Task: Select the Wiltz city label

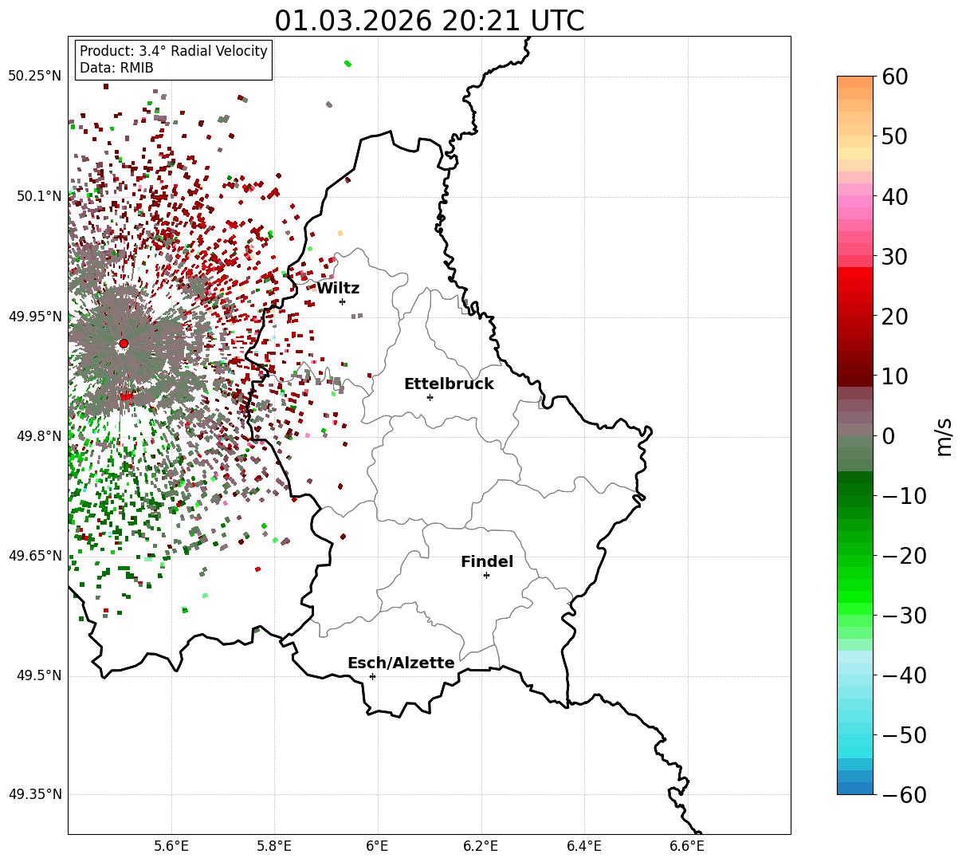Action: 338,289
